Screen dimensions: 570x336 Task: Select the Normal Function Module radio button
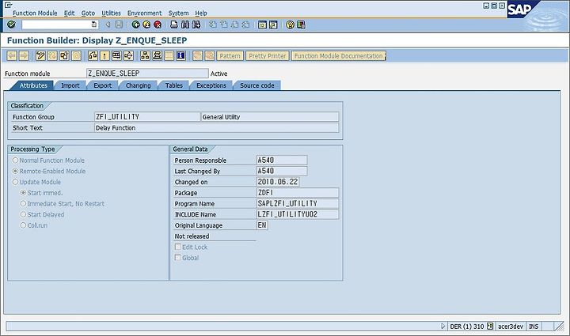point(15,160)
